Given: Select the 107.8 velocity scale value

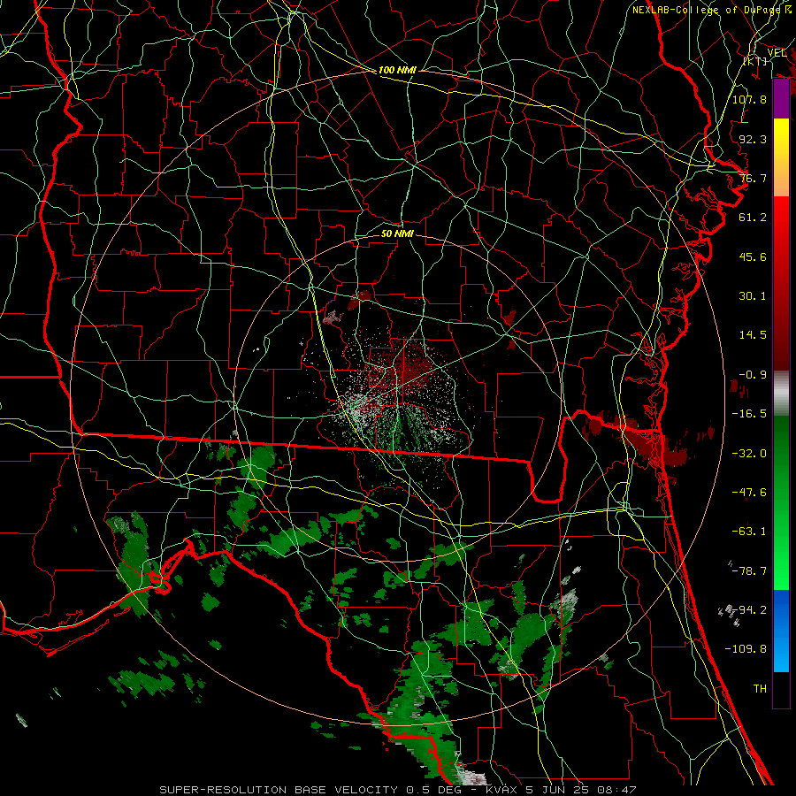Looking at the screenshot, I should (749, 99).
